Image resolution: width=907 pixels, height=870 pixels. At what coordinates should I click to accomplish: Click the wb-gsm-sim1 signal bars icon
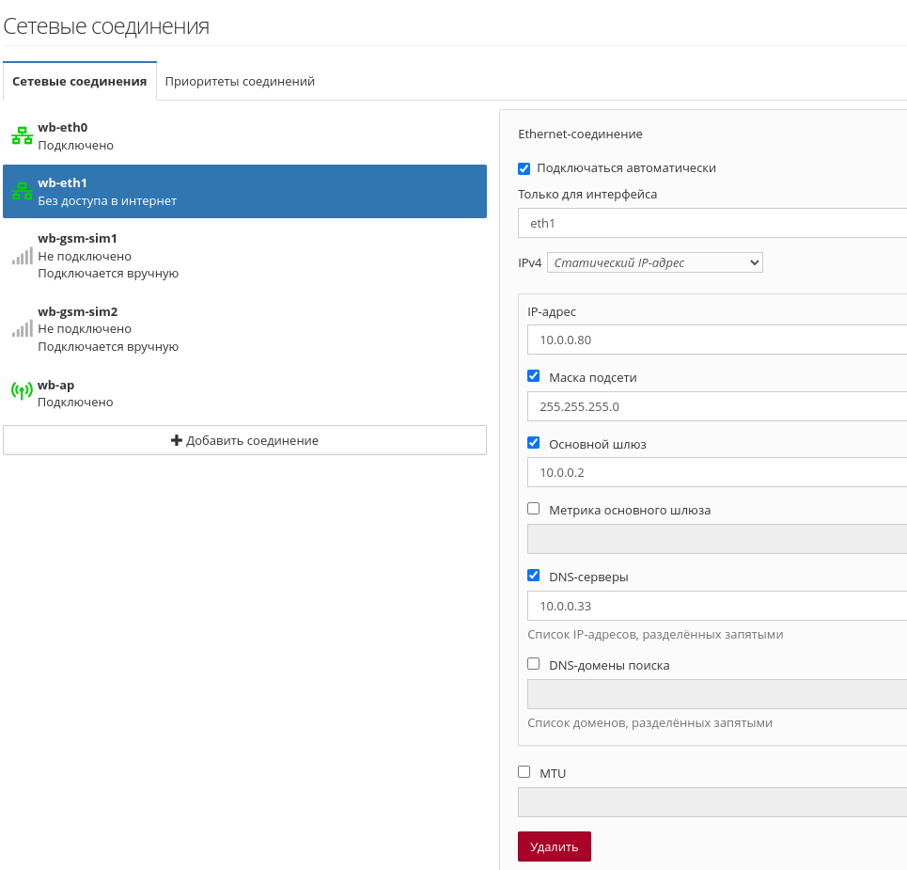tap(22, 256)
